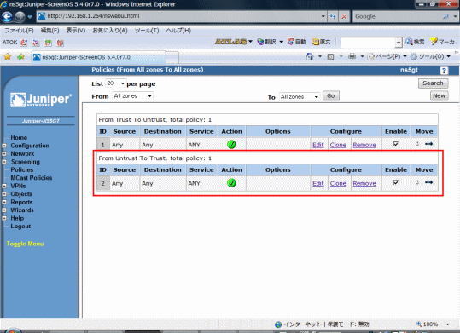Click the Print icon in command bar
460x333 pixels.
tap(352, 56)
